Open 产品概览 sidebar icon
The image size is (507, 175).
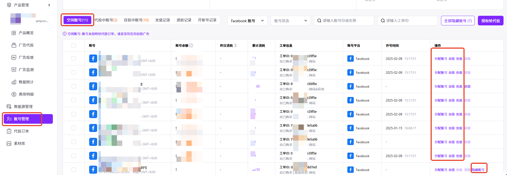14,33
